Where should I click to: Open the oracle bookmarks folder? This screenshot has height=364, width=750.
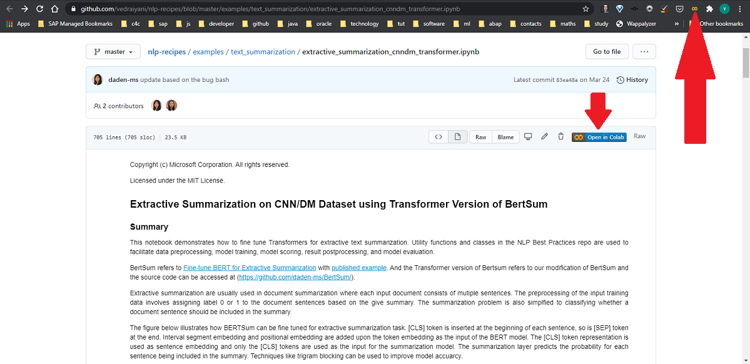(x=319, y=23)
